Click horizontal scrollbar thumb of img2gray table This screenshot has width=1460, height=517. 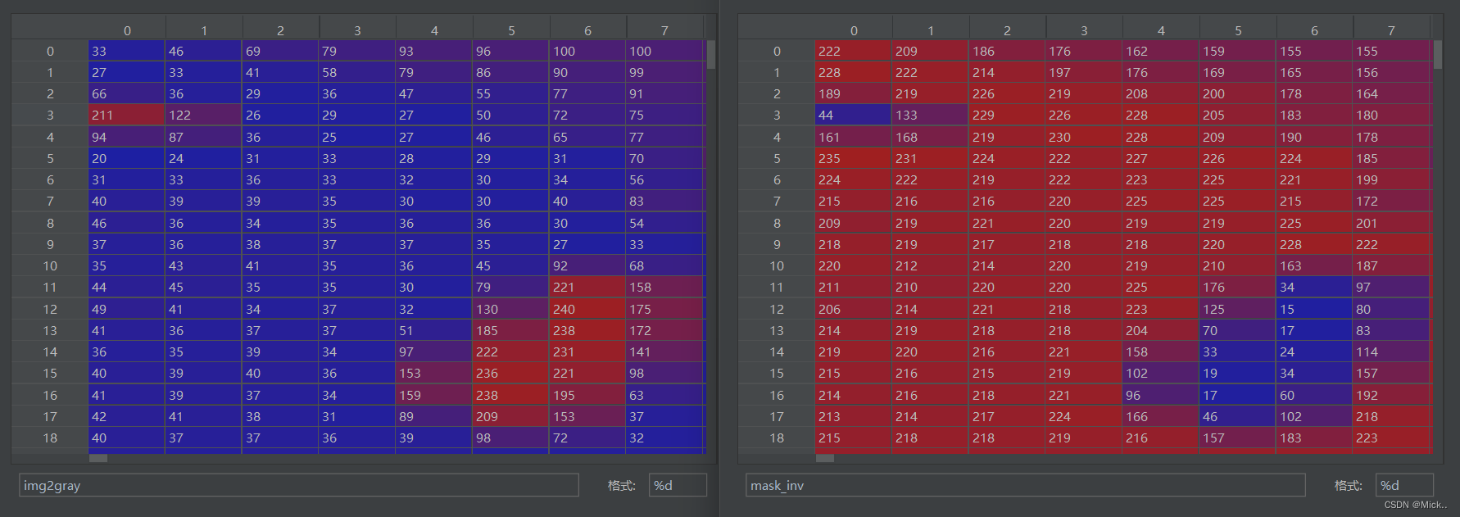point(98,458)
